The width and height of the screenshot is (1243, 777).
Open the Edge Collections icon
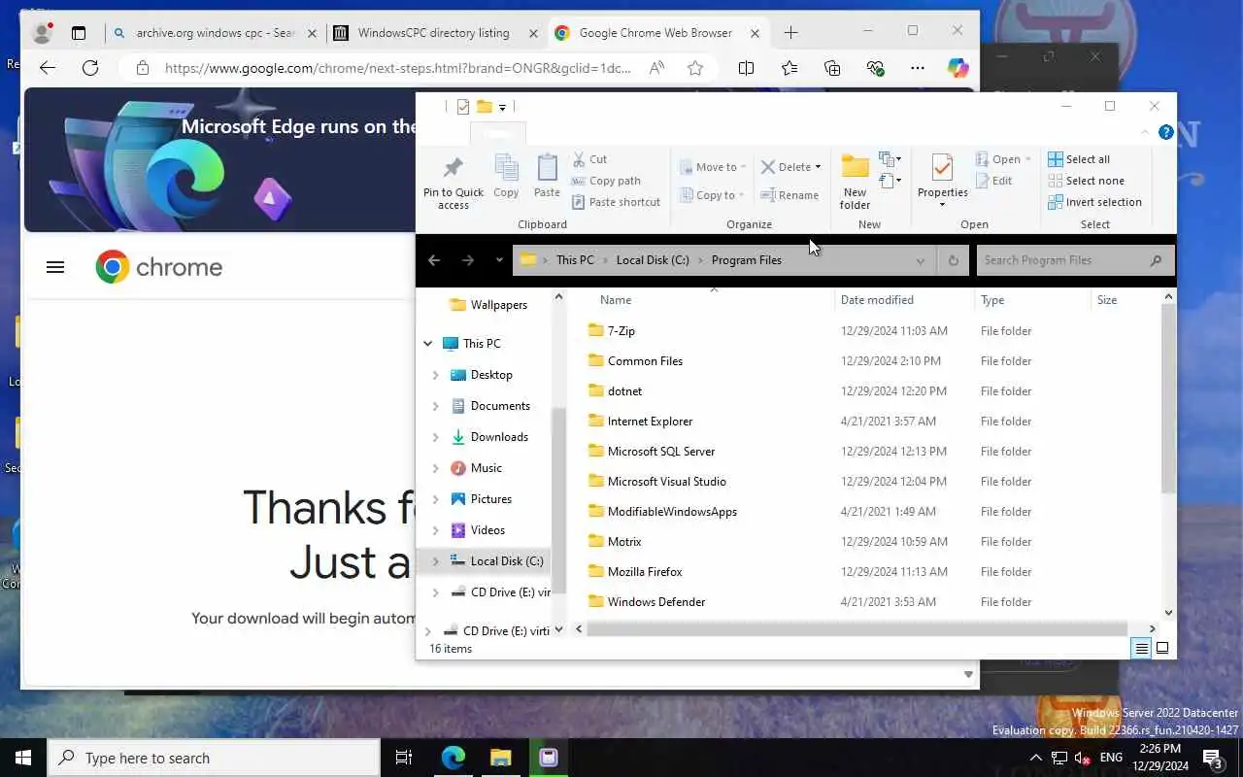(x=832, y=68)
